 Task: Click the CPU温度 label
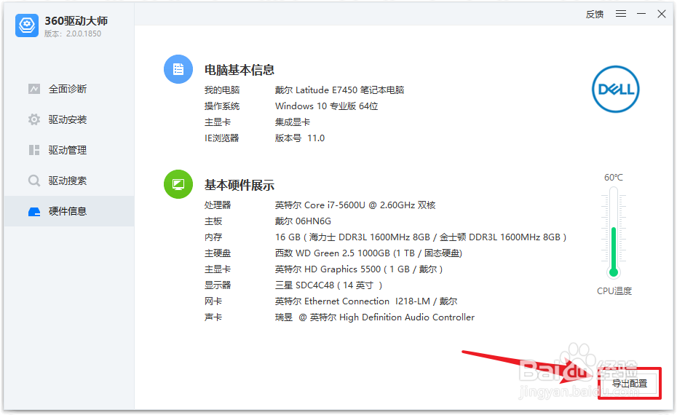pos(614,291)
